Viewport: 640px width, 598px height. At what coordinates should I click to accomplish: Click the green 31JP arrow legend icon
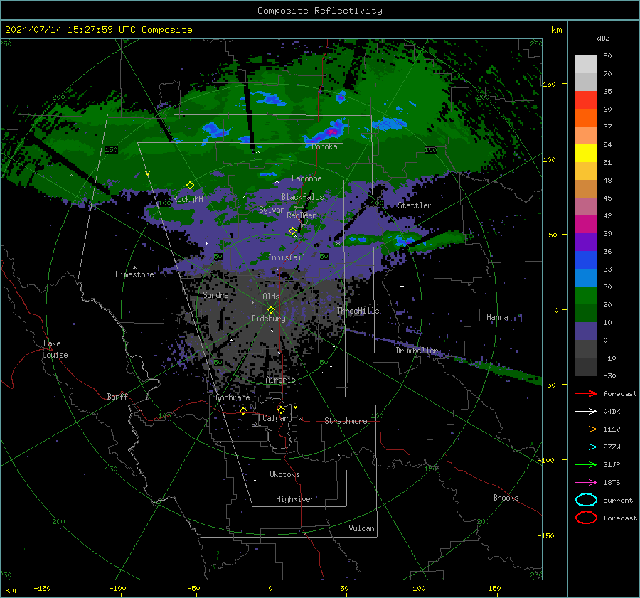coord(586,464)
